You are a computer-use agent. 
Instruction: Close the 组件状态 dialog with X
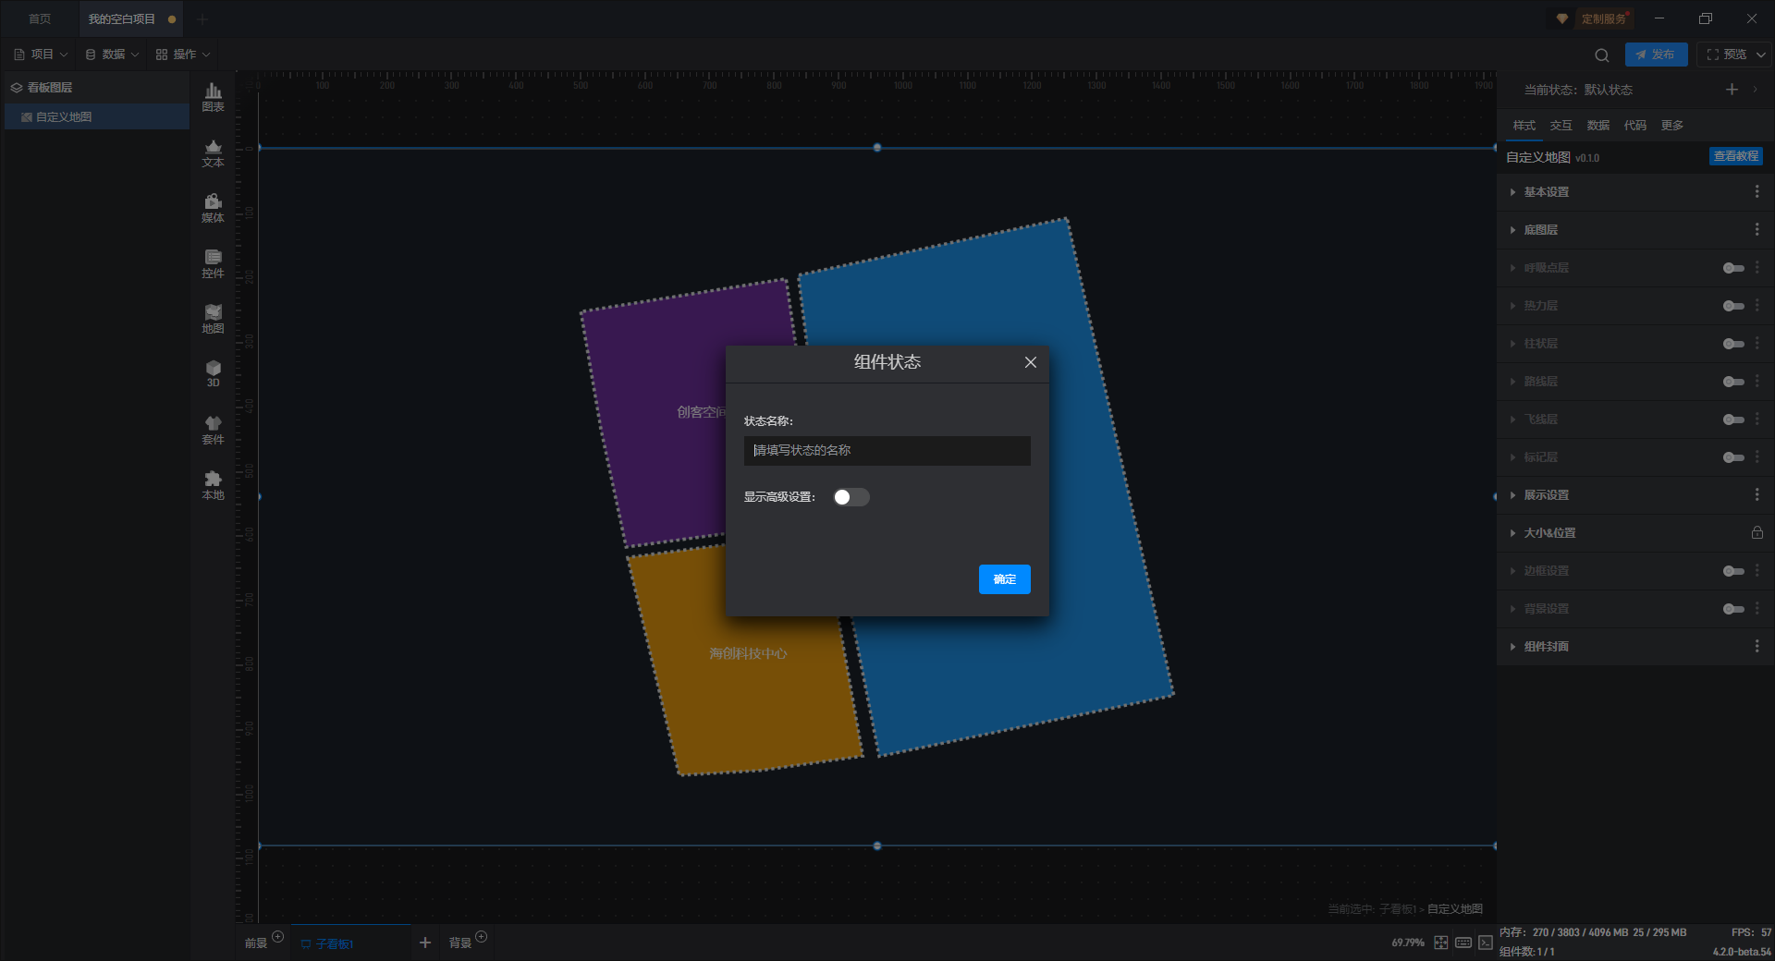(1031, 362)
